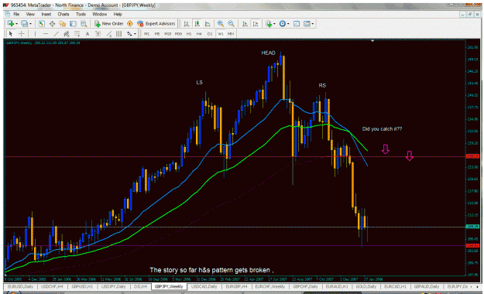Select the Fibonacci retracement tool
This screenshot has width=484, height=294.
77,33
